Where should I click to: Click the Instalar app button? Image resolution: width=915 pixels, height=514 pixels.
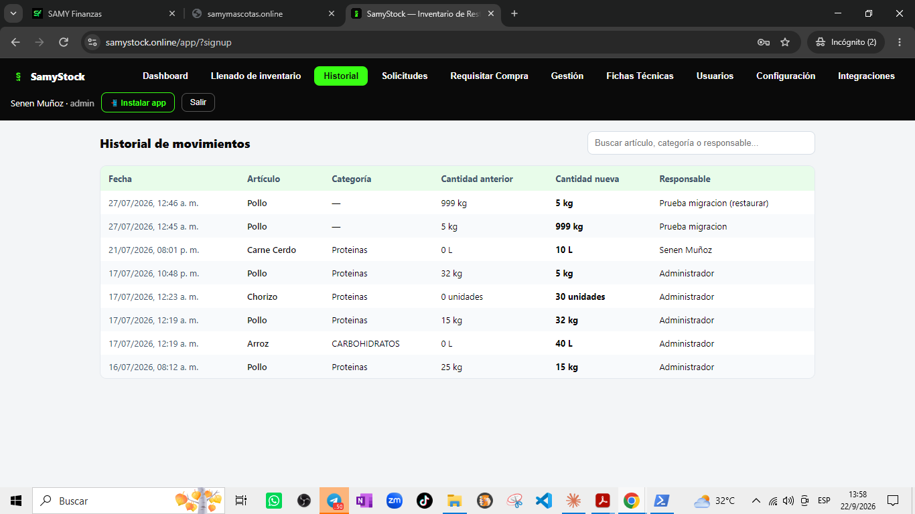pos(138,102)
